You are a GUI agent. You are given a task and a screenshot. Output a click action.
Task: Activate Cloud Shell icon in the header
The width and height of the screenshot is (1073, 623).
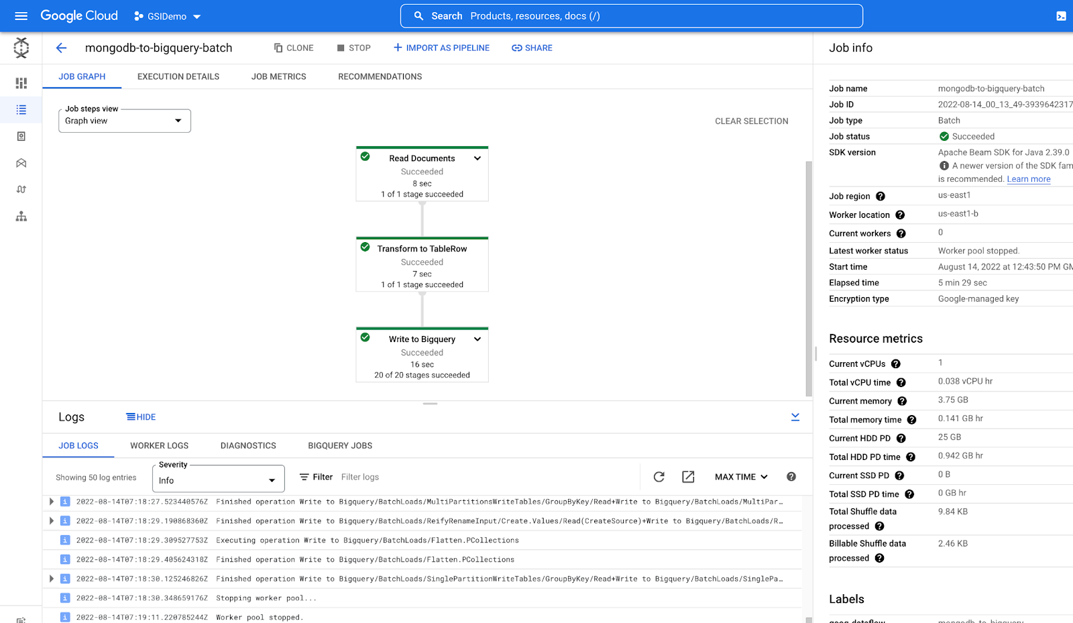click(1061, 16)
